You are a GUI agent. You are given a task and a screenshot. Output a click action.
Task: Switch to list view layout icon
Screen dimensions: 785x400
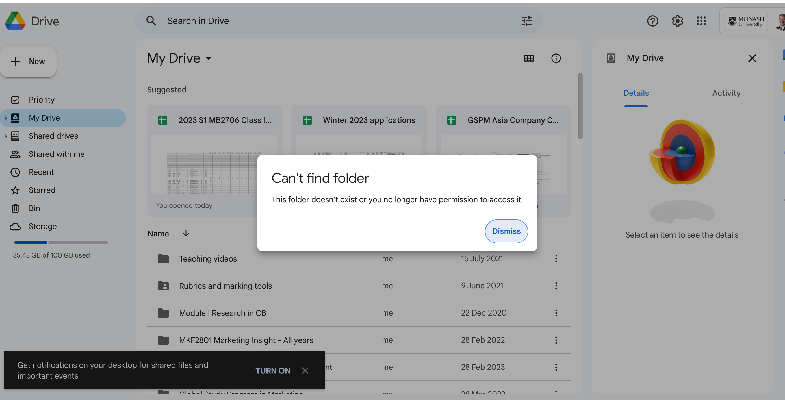(x=529, y=58)
